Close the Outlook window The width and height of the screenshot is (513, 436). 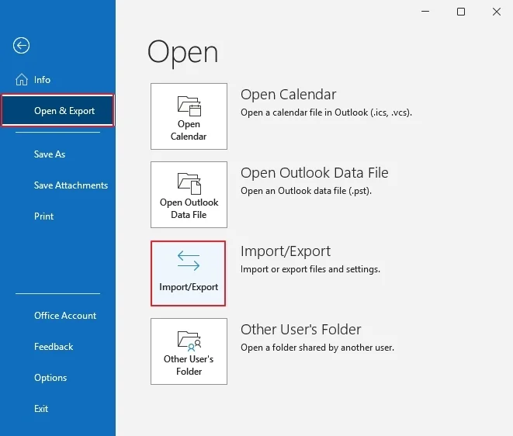[497, 12]
